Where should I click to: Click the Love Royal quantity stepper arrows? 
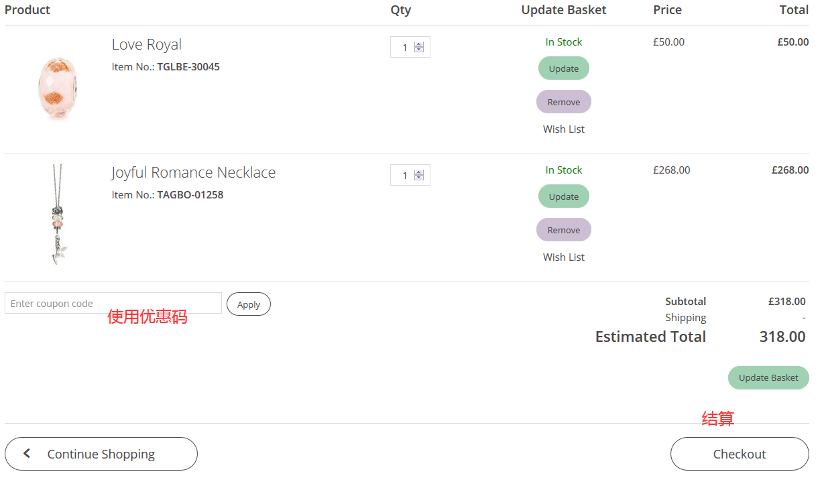pyautogui.click(x=419, y=47)
